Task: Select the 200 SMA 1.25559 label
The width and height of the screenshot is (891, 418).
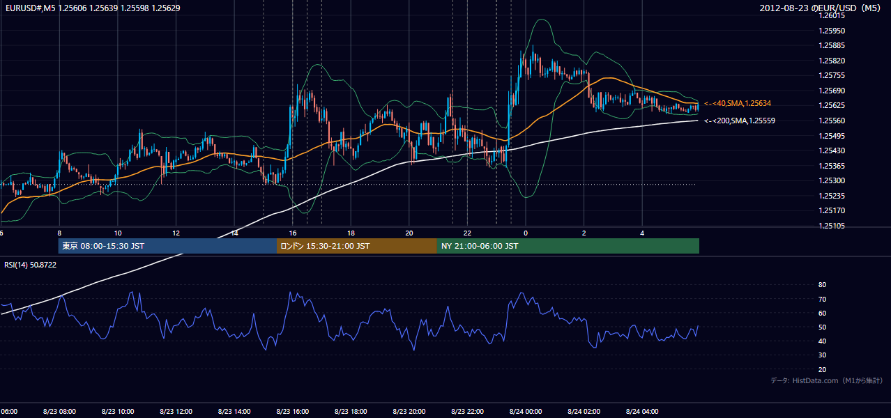Action: (740, 121)
